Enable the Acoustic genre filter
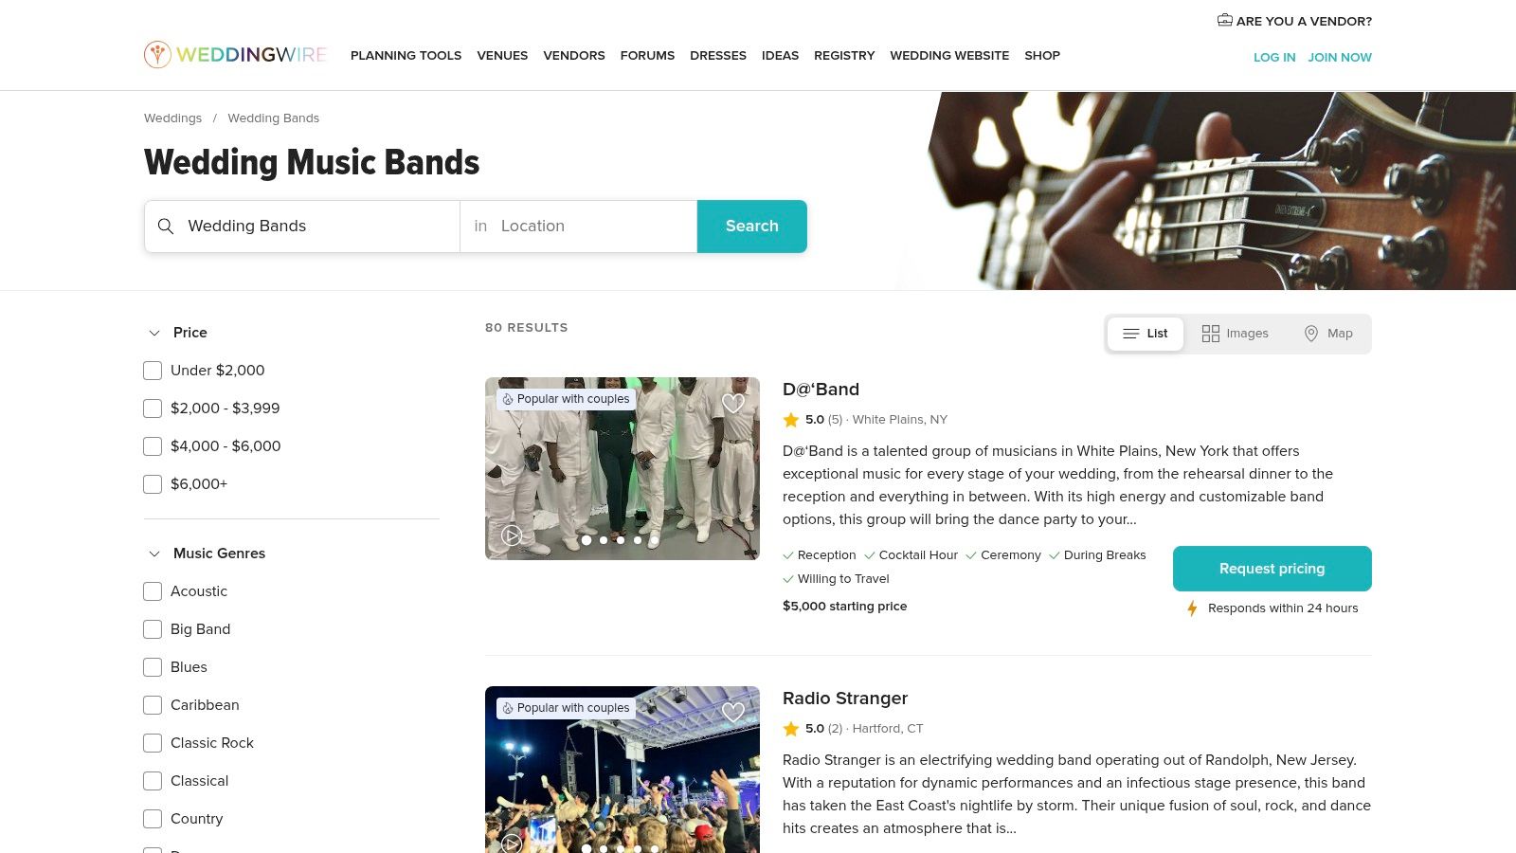 [153, 591]
